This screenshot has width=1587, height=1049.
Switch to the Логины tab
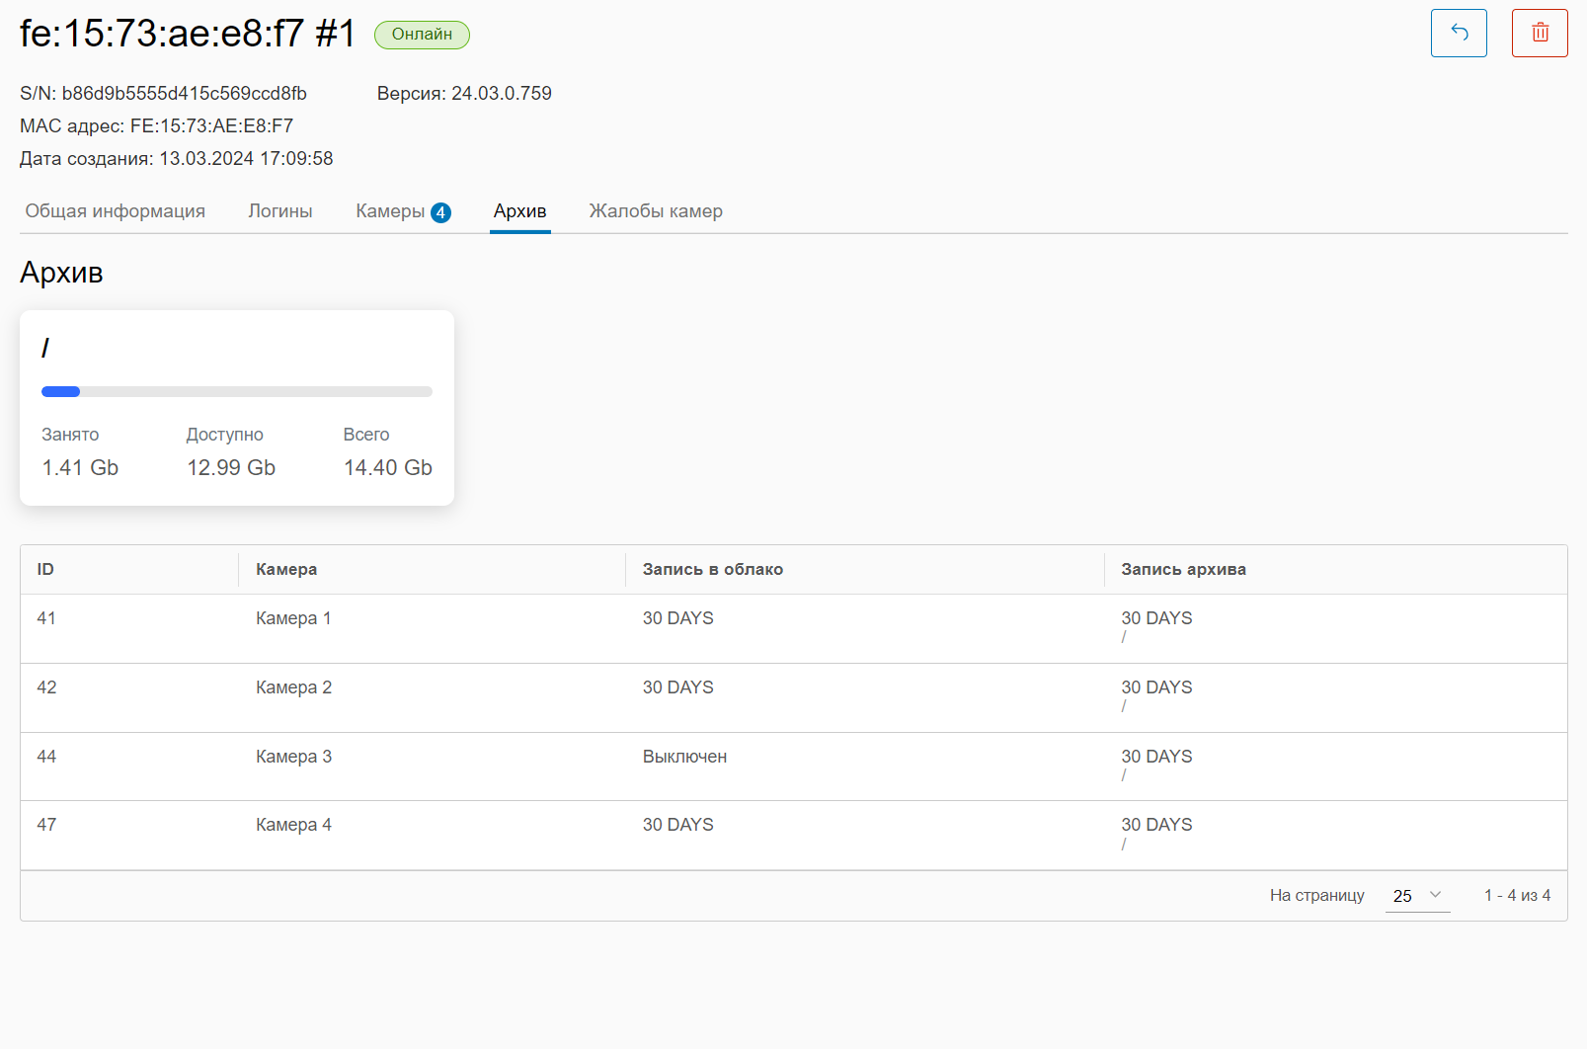coord(280,211)
